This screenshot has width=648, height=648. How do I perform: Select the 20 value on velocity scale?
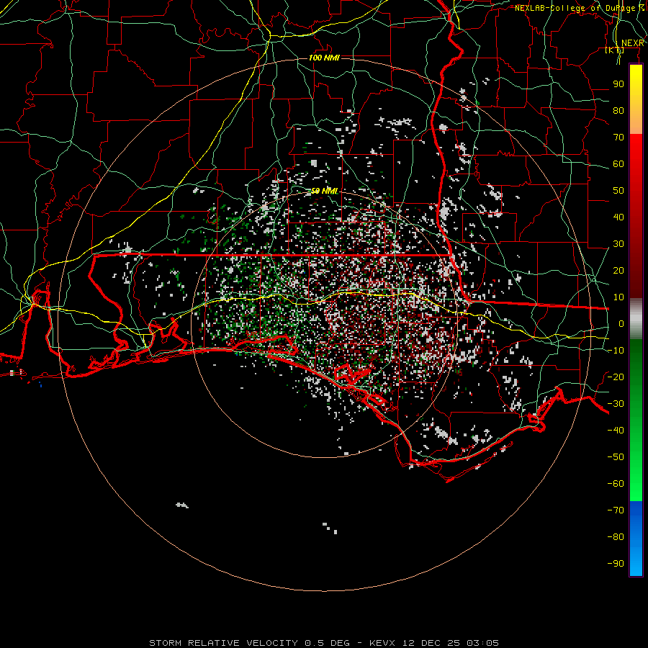tap(618, 271)
